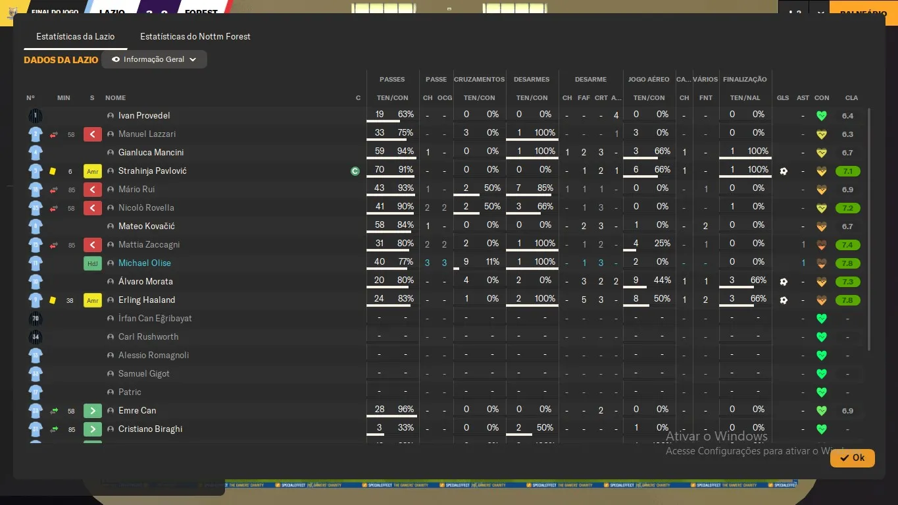Screen dimensions: 898x505
Task: Click the goal ball icon for Erling Haaland
Action: (783, 300)
